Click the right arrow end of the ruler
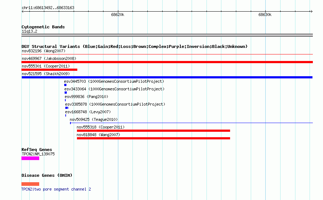 pos(311,12)
